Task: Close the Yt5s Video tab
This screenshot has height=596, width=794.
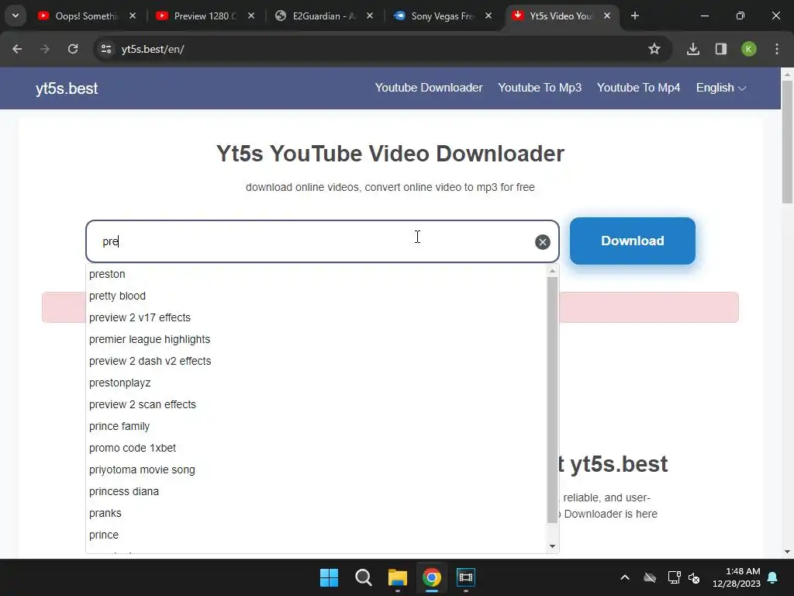Action: coord(607,16)
